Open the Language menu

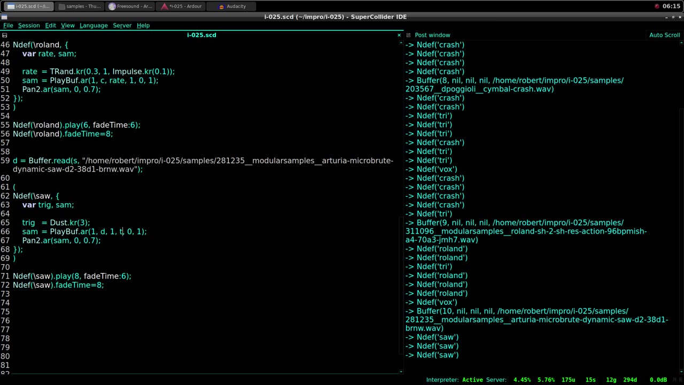tap(94, 25)
